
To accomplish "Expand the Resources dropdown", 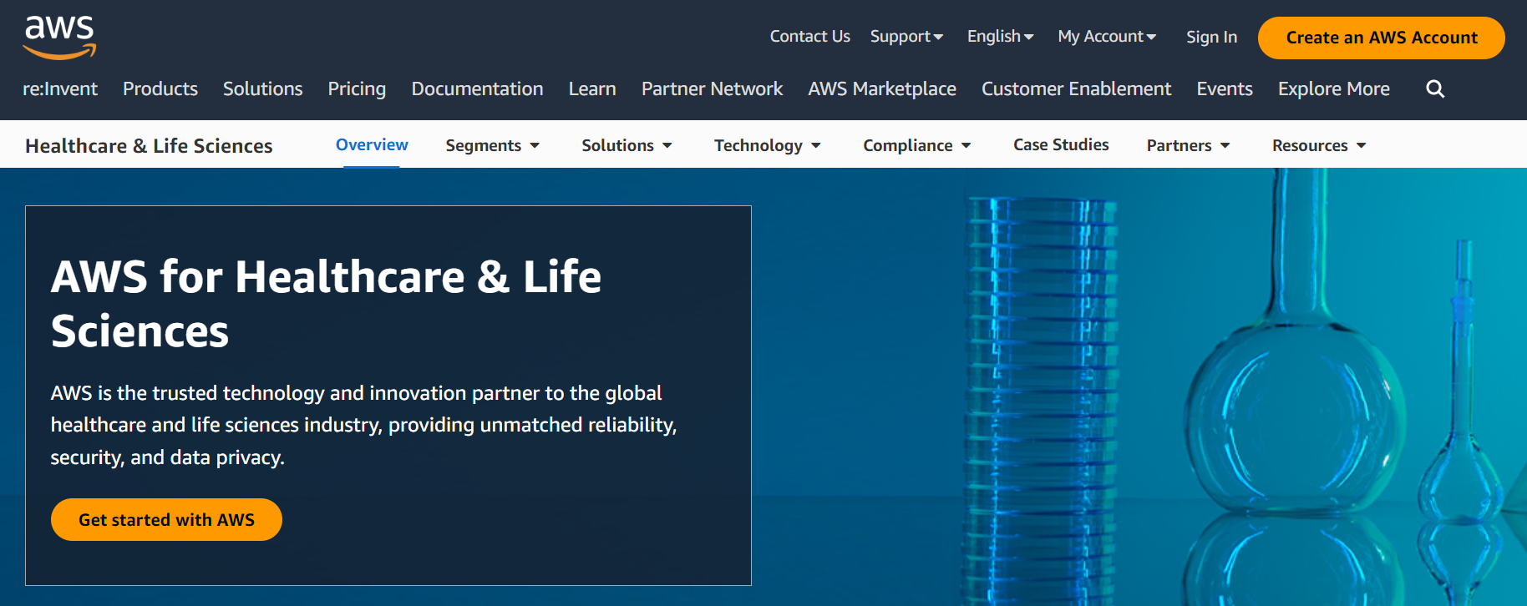I will tap(1319, 145).
